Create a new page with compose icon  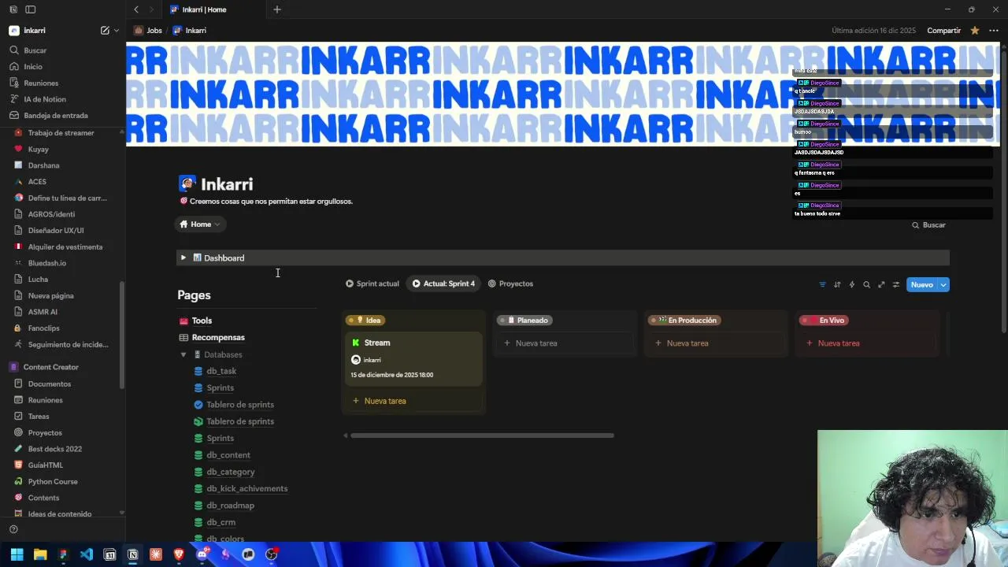click(105, 31)
